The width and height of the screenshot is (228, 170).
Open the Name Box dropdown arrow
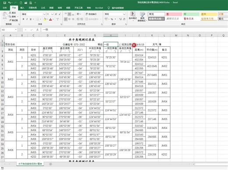(x=16, y=30)
